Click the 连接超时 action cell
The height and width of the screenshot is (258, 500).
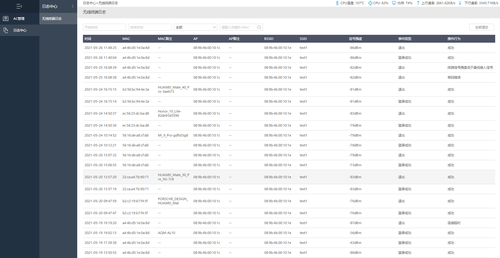click(454, 223)
